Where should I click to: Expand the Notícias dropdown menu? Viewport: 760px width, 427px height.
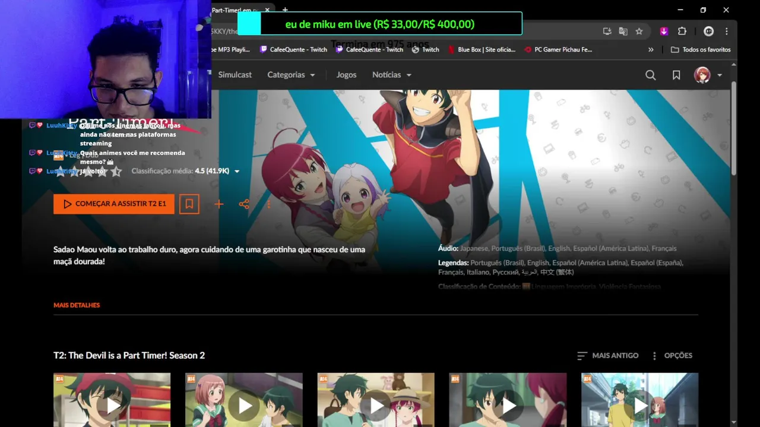click(392, 75)
